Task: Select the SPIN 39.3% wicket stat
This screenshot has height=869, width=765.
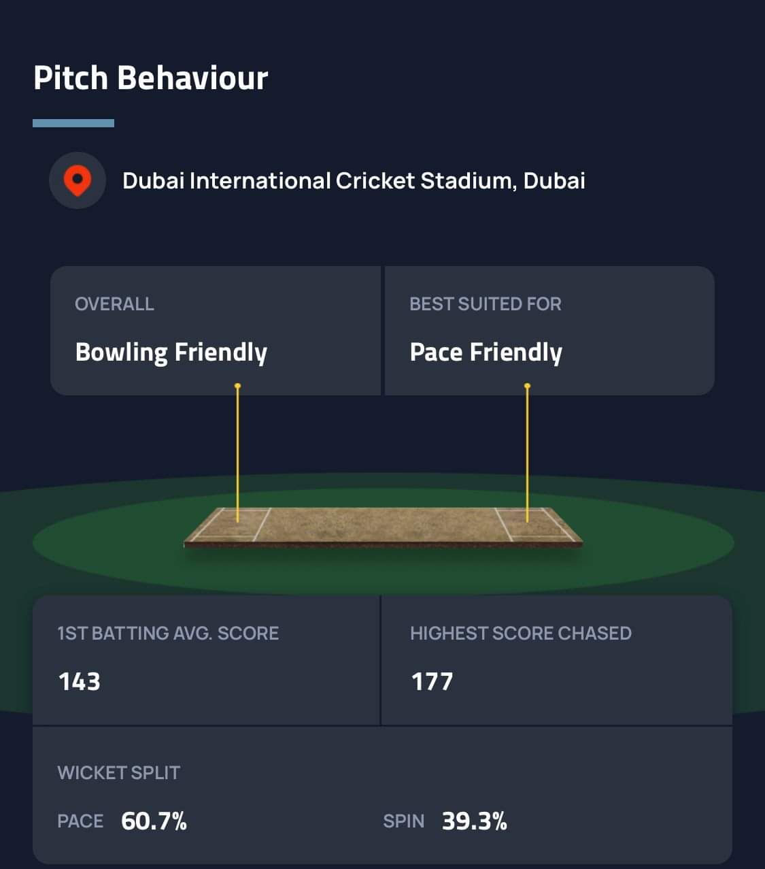Action: click(445, 821)
